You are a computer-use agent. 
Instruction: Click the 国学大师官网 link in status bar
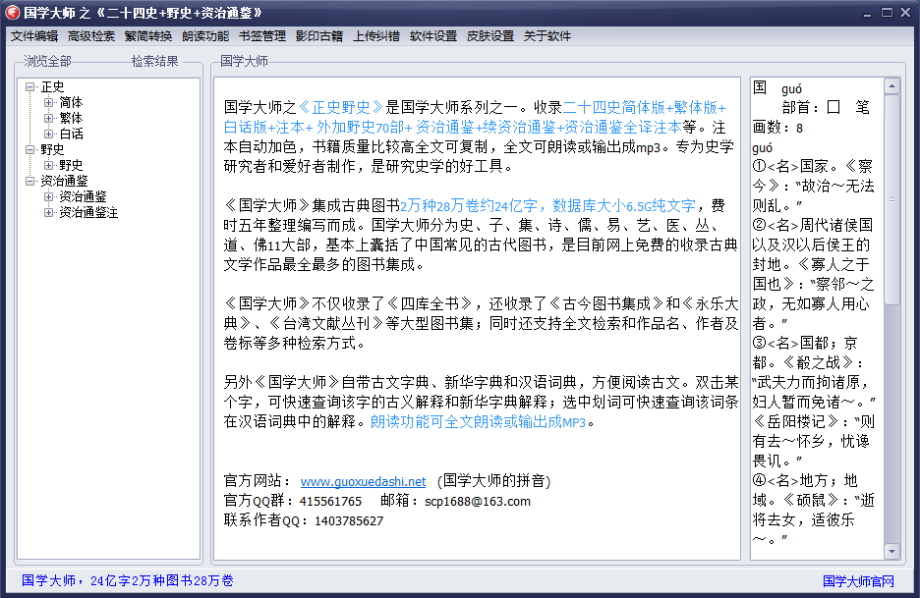tap(858, 581)
